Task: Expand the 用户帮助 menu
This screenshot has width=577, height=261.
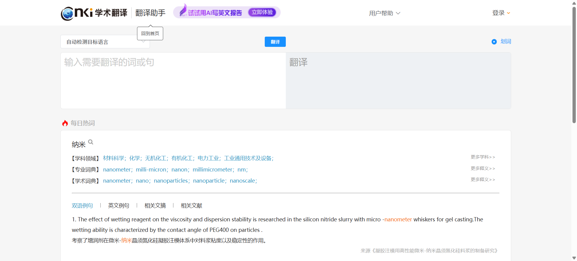Action: click(x=384, y=13)
